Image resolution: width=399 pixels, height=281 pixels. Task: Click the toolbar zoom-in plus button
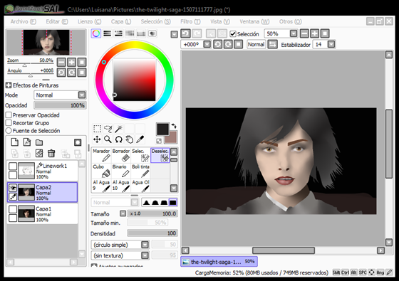point(314,33)
